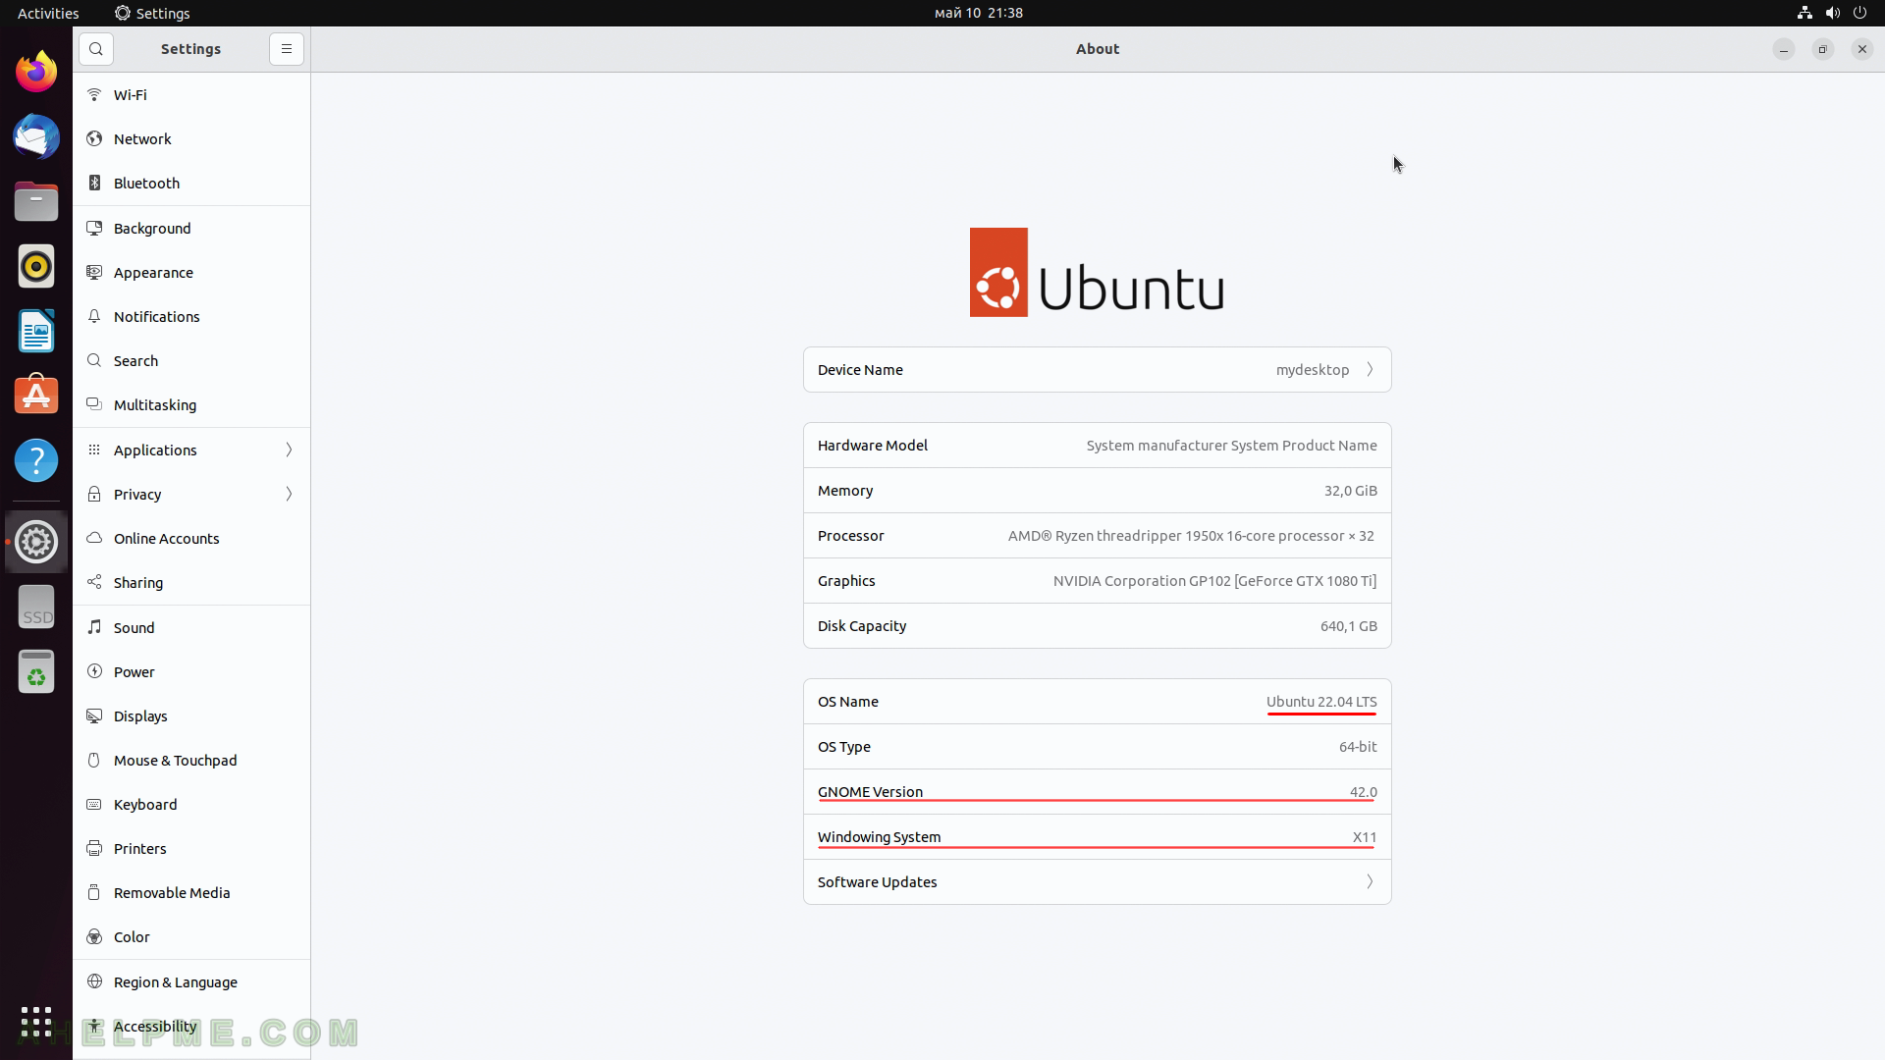
Task: Click the Appearance icon
Action: point(94,272)
